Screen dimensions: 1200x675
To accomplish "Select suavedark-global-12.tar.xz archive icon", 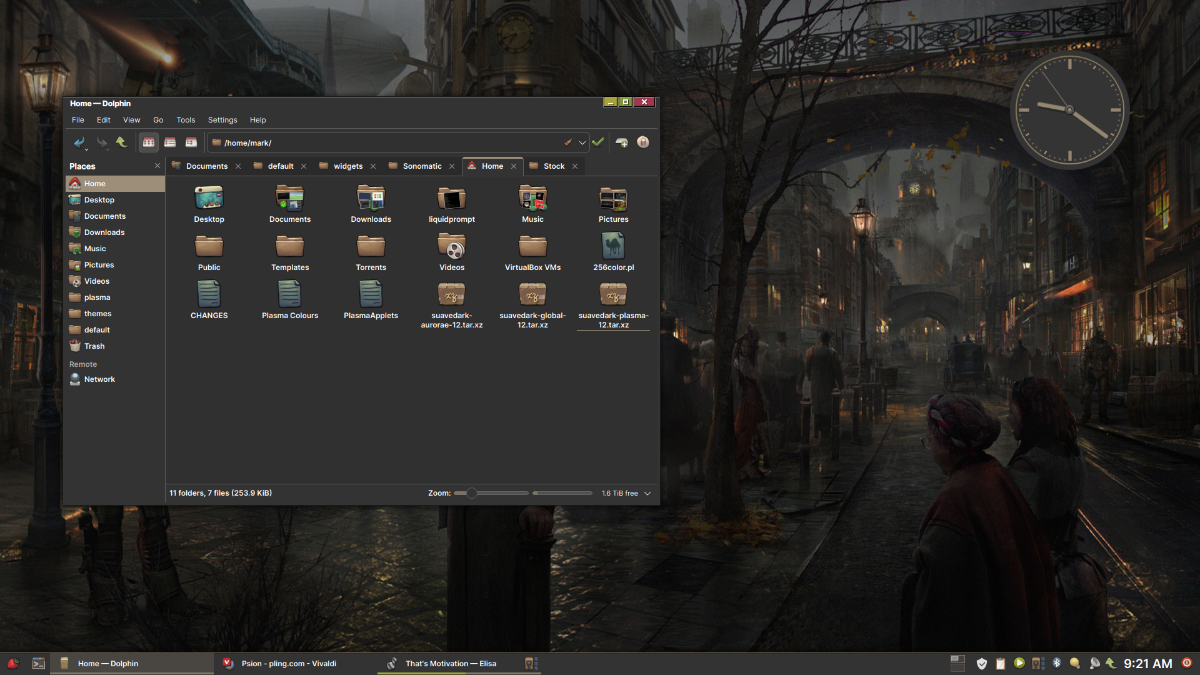I will pyautogui.click(x=532, y=294).
